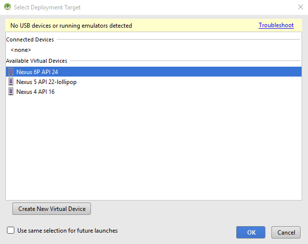Close the Select Deployment Target dialog
Screen dimensions: 308x244
click(x=300, y=7)
